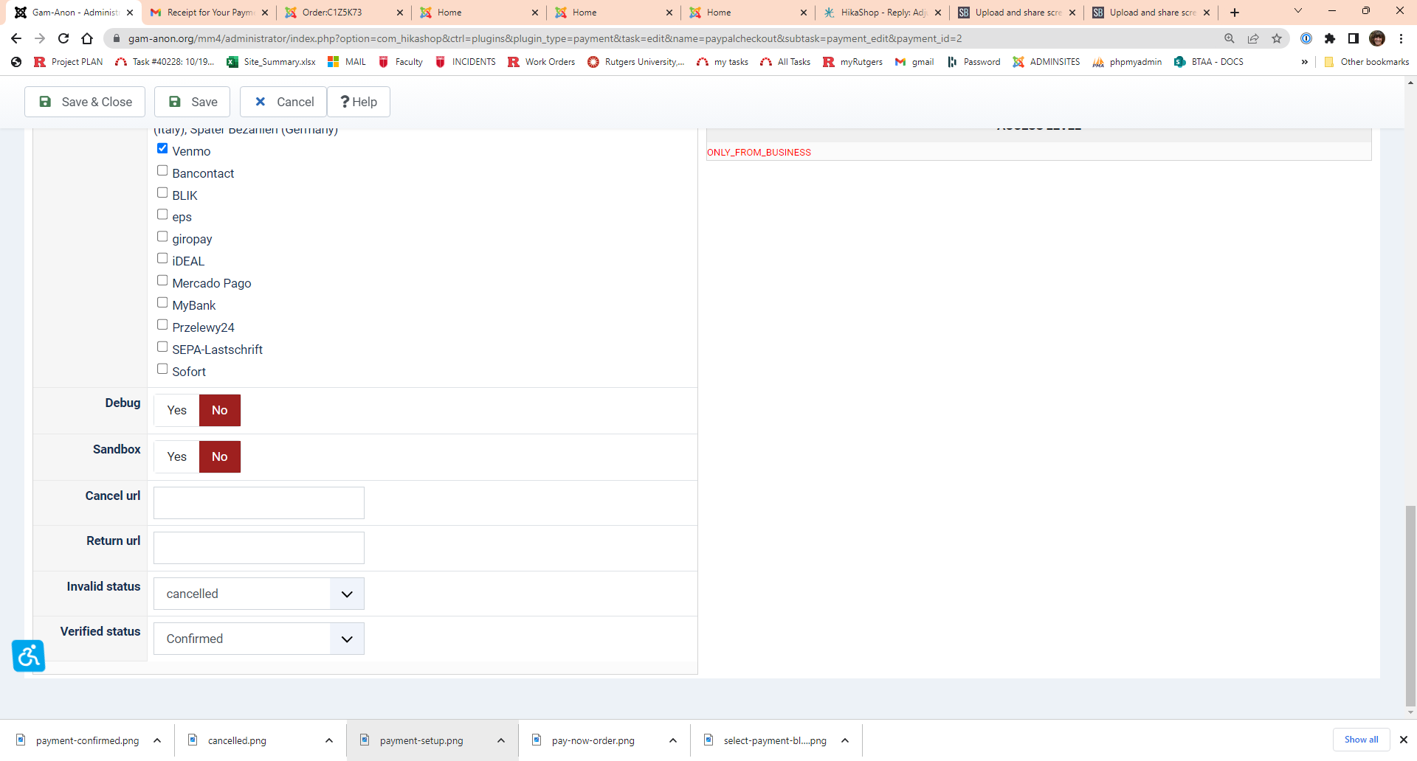The height and width of the screenshot is (761, 1417).
Task: Open the Help button
Action: tap(359, 102)
